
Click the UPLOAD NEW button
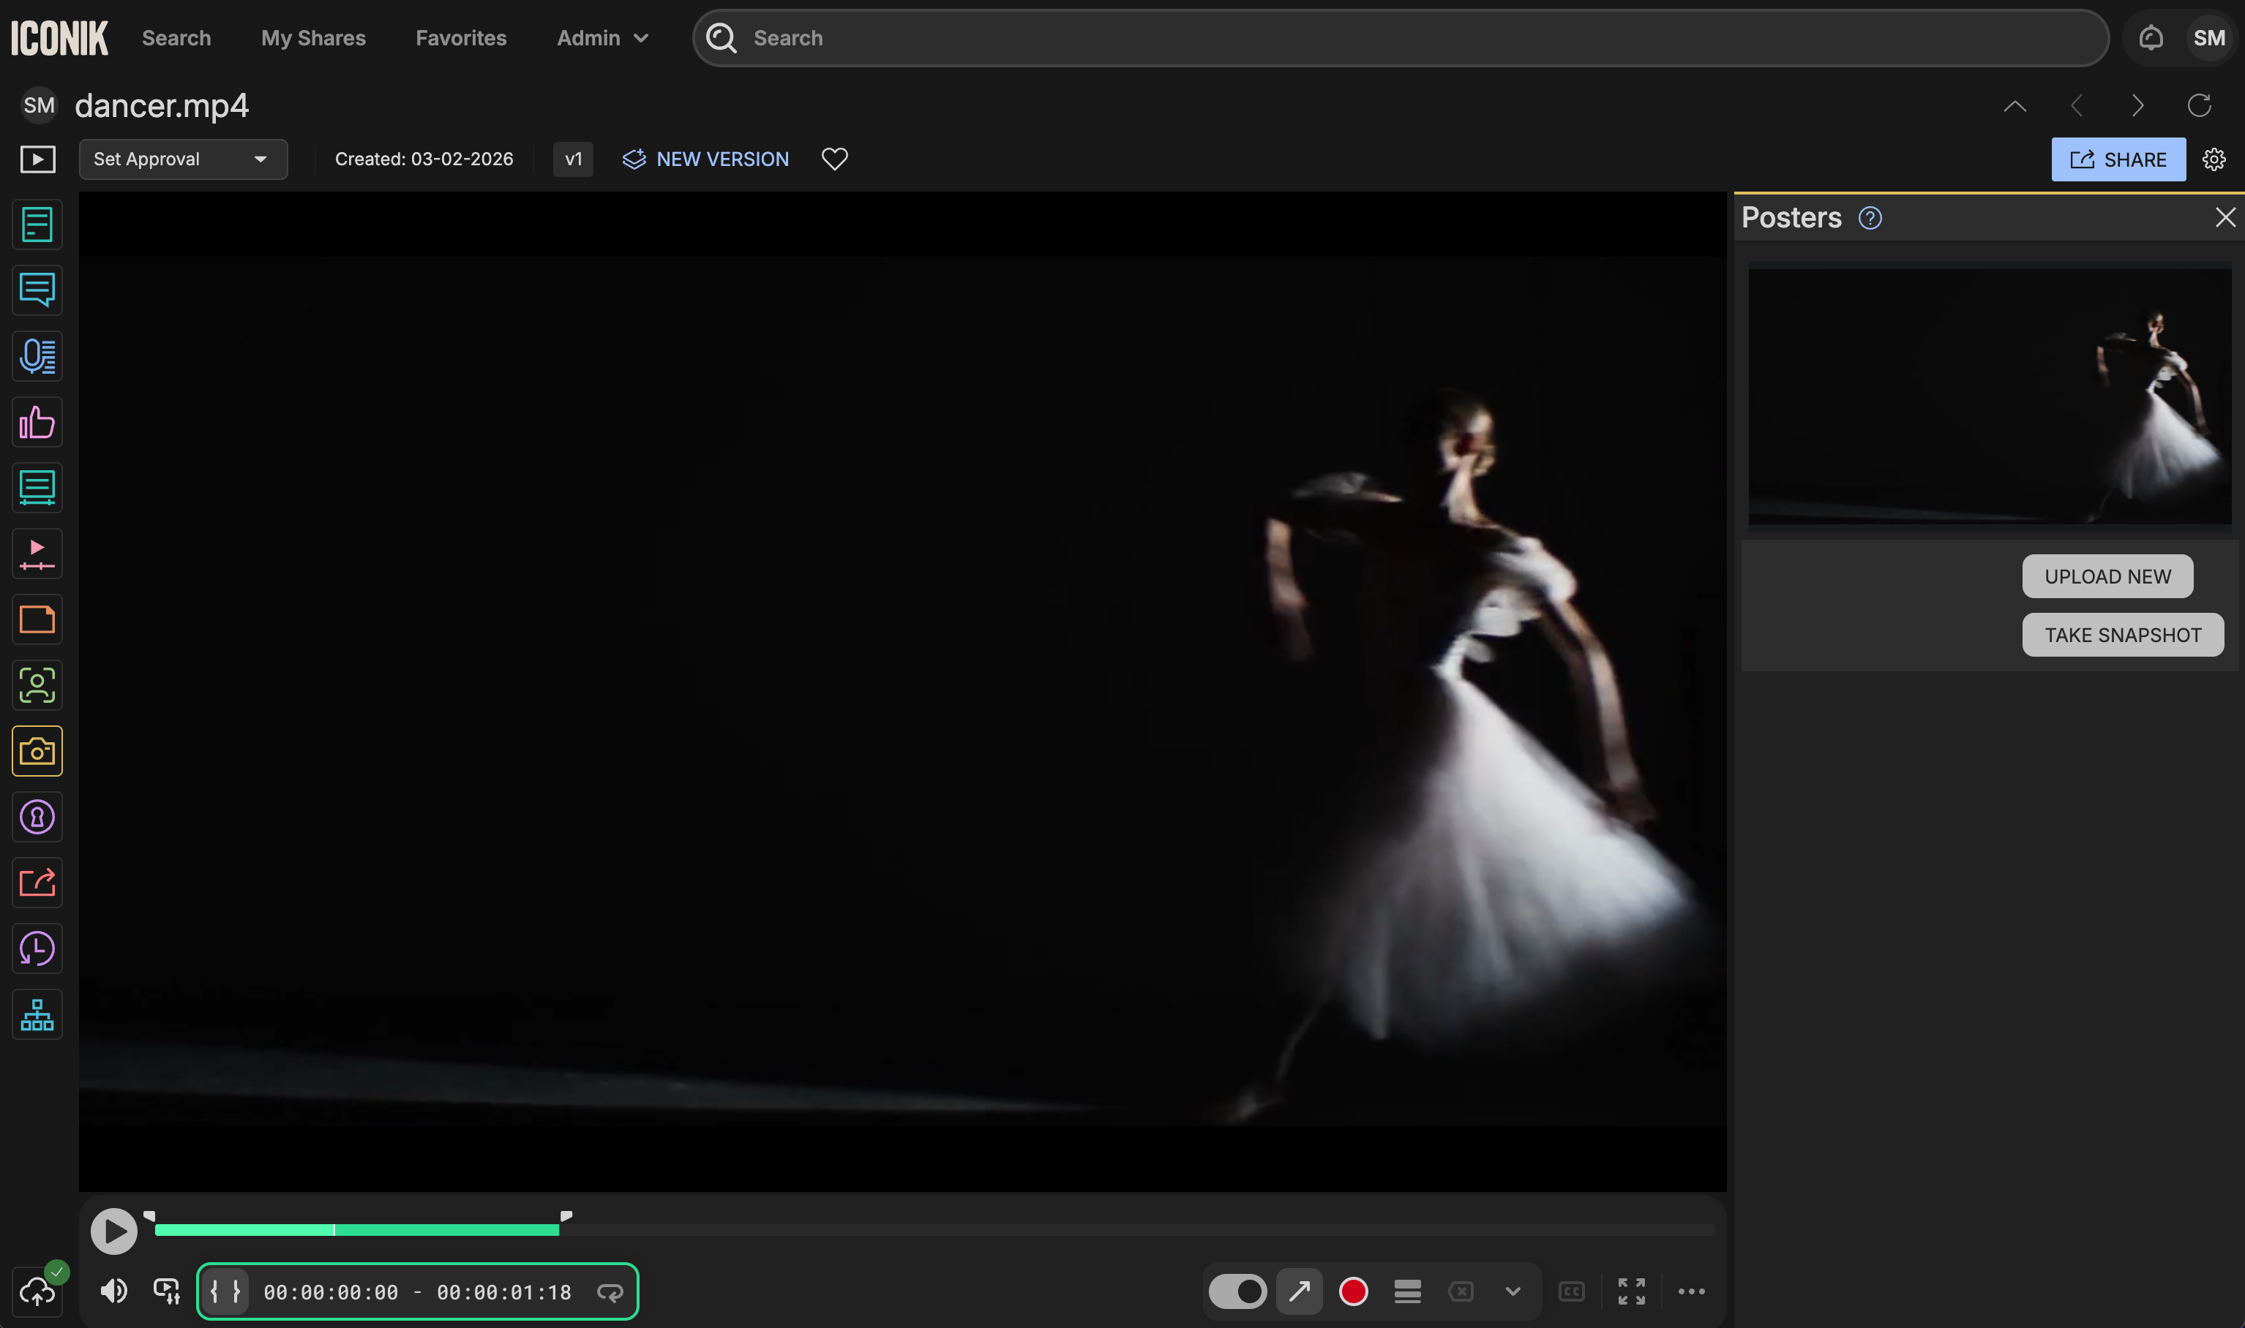(2106, 576)
